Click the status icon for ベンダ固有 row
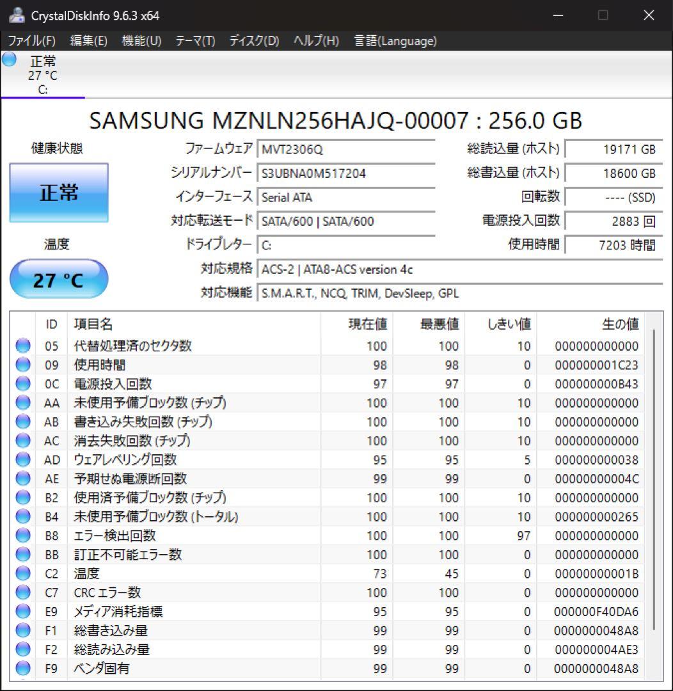This screenshot has width=673, height=691. (22, 669)
